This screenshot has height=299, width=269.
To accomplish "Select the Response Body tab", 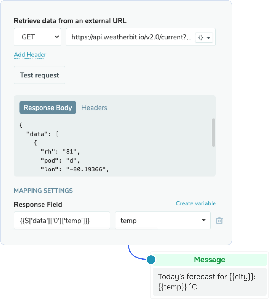I will 48,108.
